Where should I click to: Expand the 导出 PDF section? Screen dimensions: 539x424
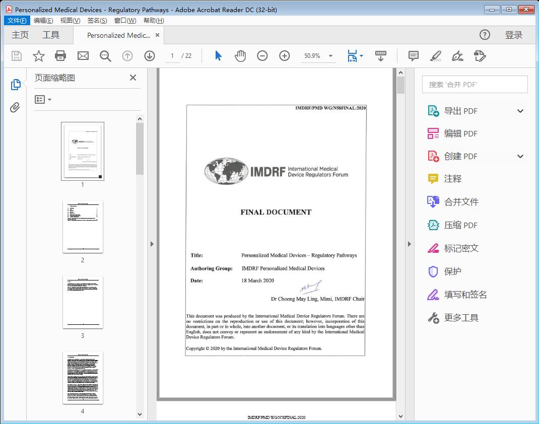520,111
